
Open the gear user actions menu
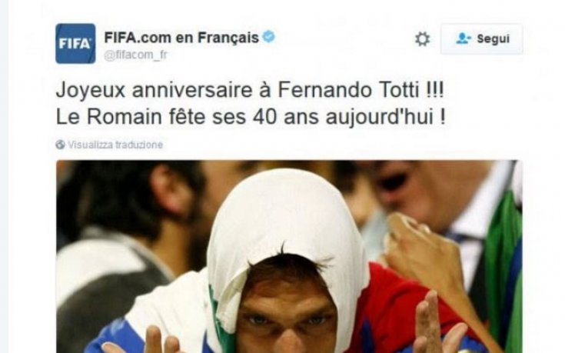pos(422,38)
